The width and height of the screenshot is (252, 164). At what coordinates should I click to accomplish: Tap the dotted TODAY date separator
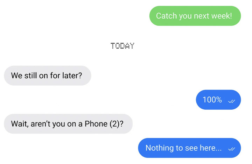tap(122, 46)
